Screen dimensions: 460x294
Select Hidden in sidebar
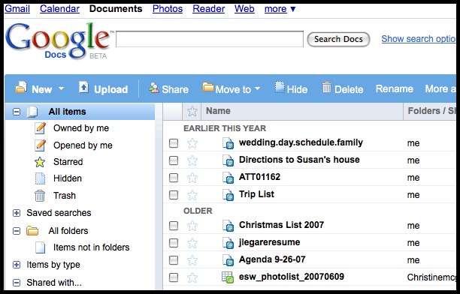[68, 178]
